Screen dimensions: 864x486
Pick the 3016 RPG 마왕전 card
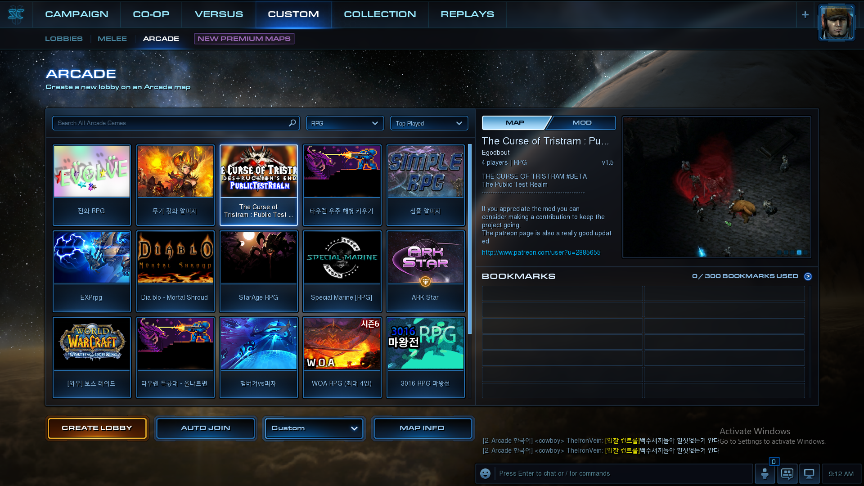pos(426,358)
